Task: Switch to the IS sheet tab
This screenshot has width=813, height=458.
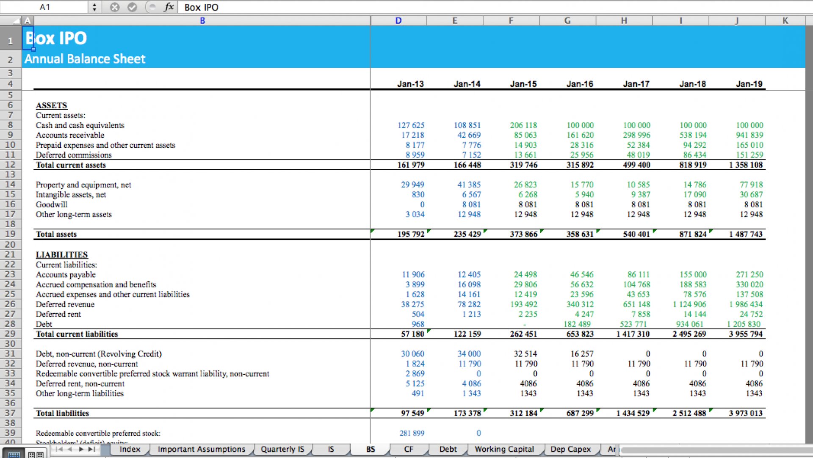Action: pyautogui.click(x=331, y=449)
